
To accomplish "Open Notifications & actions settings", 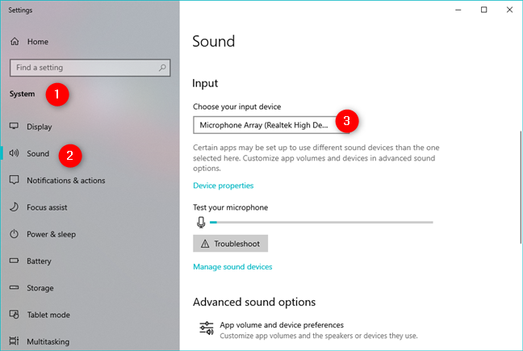I will (x=66, y=180).
